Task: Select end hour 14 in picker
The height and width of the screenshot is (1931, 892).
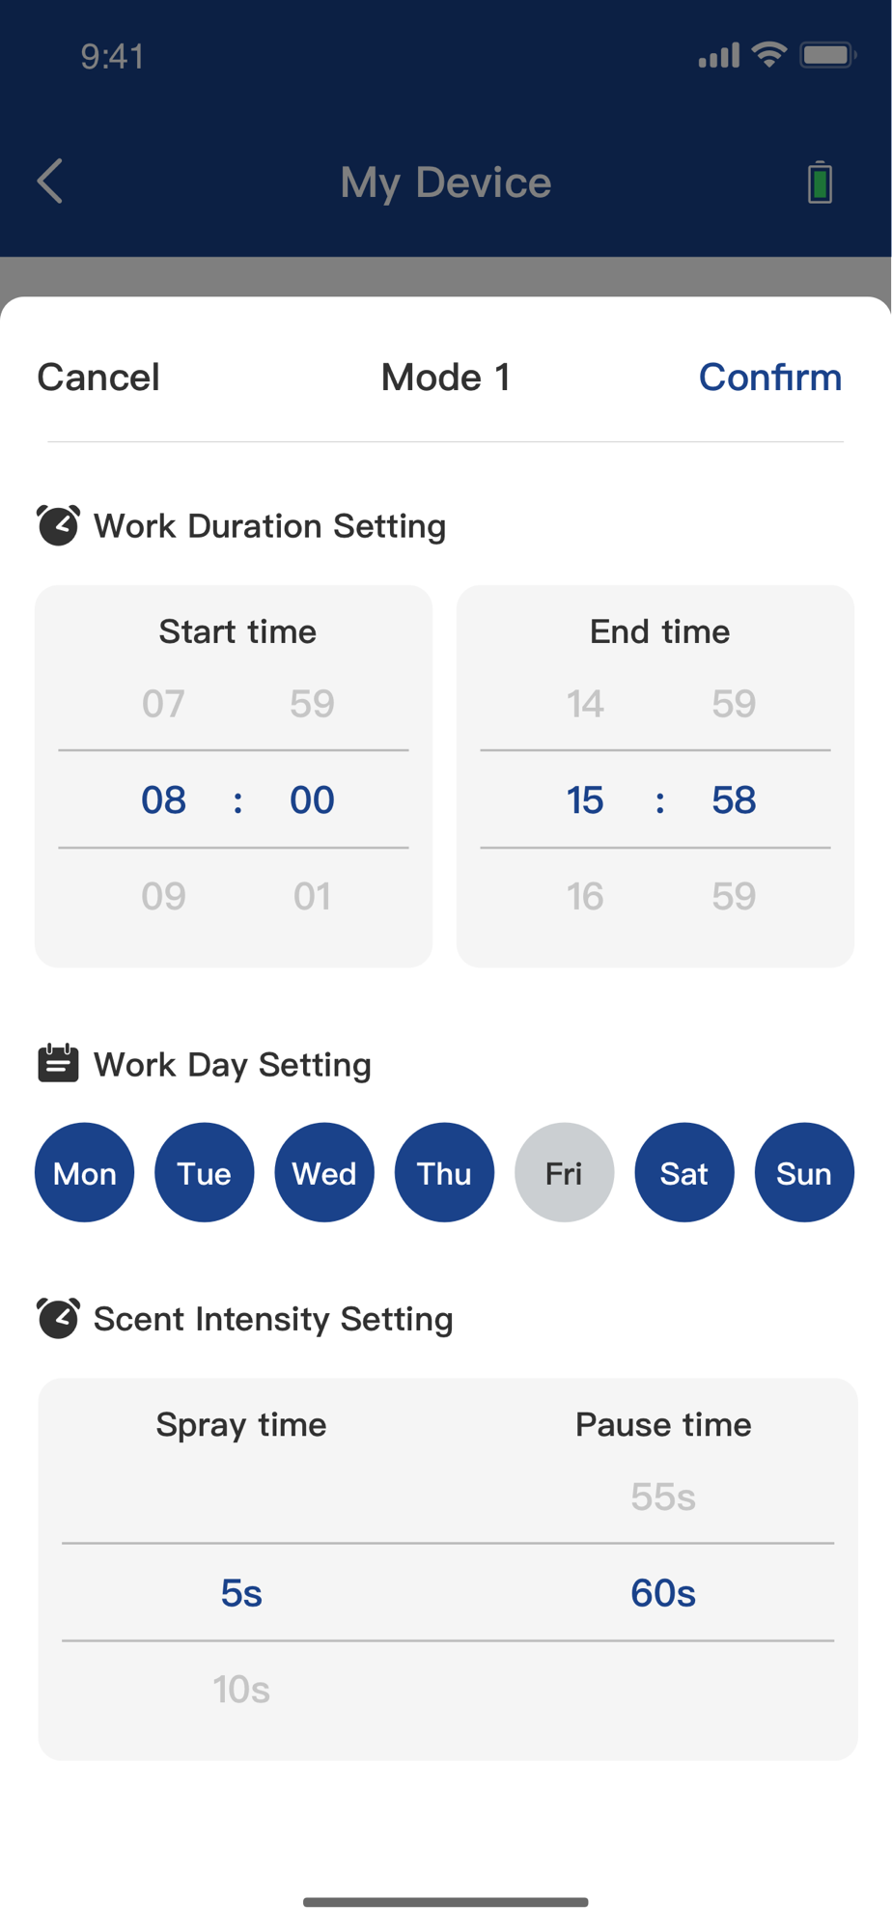Action: point(585,703)
